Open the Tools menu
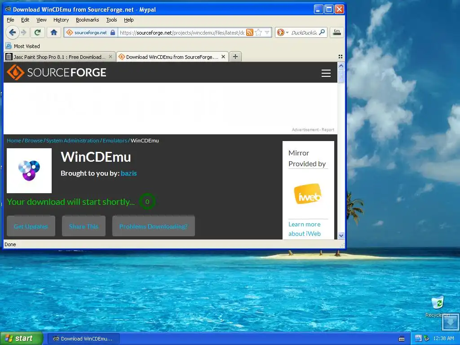The width and height of the screenshot is (460, 345). tap(111, 20)
